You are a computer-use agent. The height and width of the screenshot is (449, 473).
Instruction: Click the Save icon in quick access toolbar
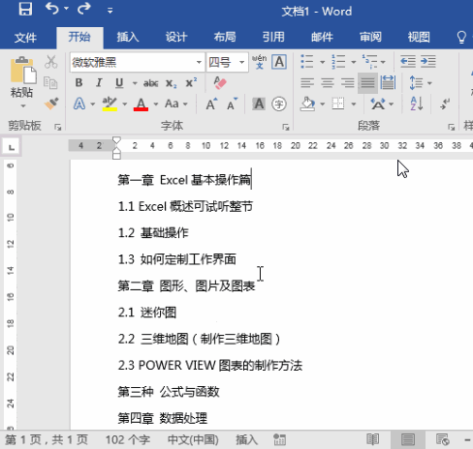click(25, 9)
